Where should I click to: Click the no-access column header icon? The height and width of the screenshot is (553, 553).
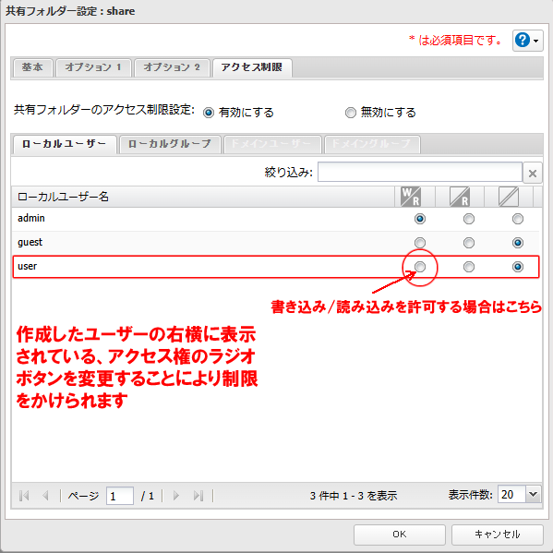509,197
